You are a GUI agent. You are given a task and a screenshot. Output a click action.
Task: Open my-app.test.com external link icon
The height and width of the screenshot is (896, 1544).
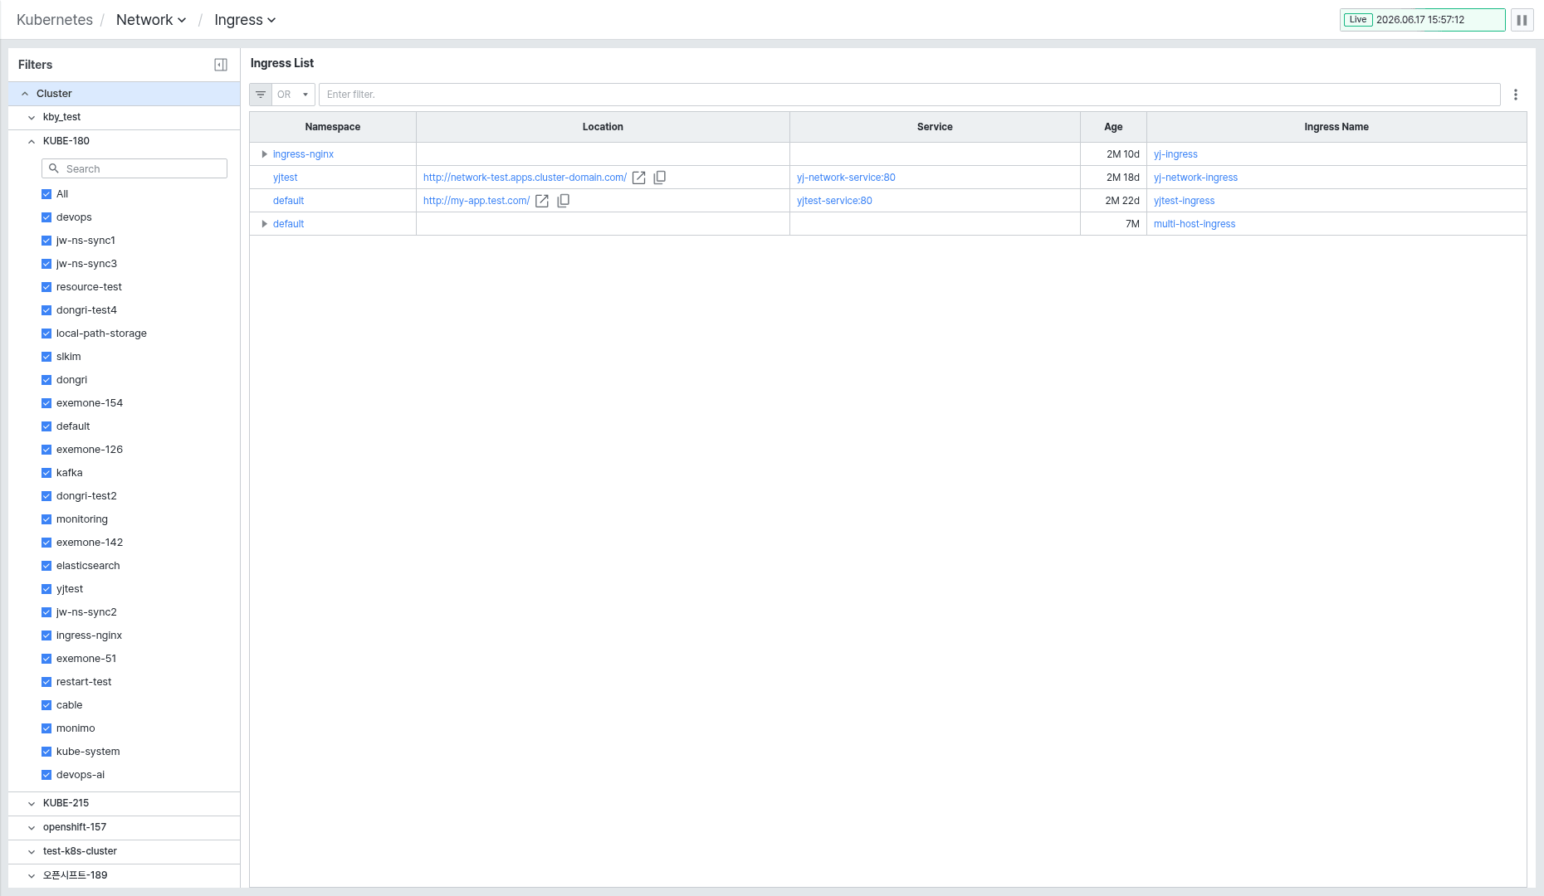tap(542, 201)
